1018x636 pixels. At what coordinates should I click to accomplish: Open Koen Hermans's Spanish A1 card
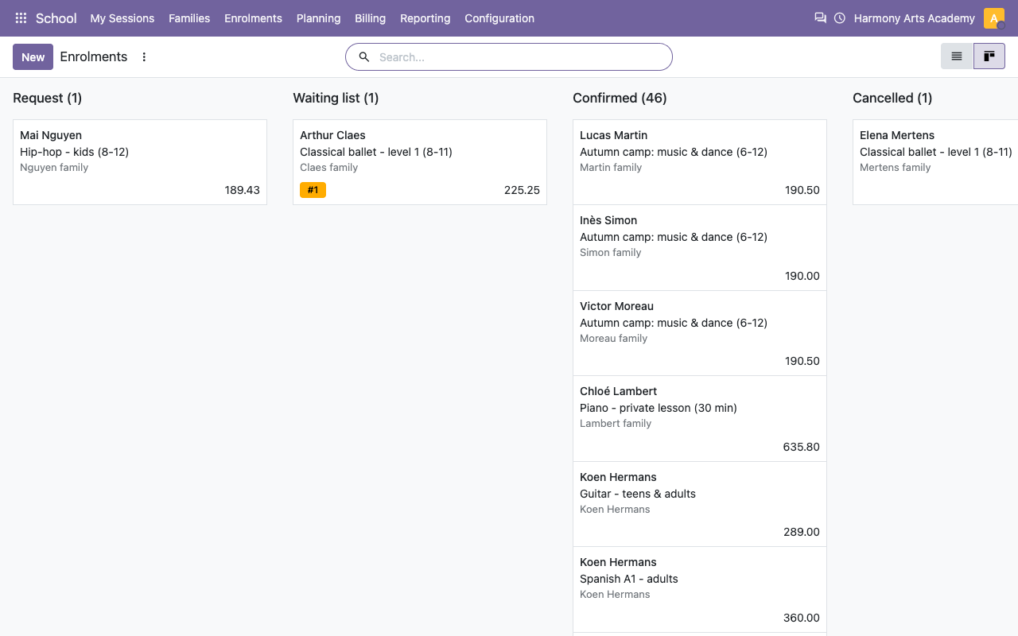pyautogui.click(x=700, y=589)
